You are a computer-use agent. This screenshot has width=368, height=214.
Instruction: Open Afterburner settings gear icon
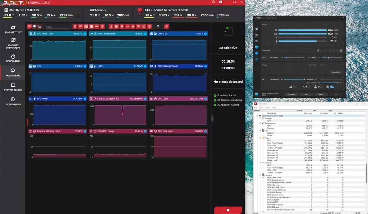point(257,29)
